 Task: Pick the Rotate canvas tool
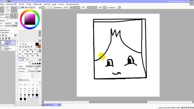click(x=26, y=47)
